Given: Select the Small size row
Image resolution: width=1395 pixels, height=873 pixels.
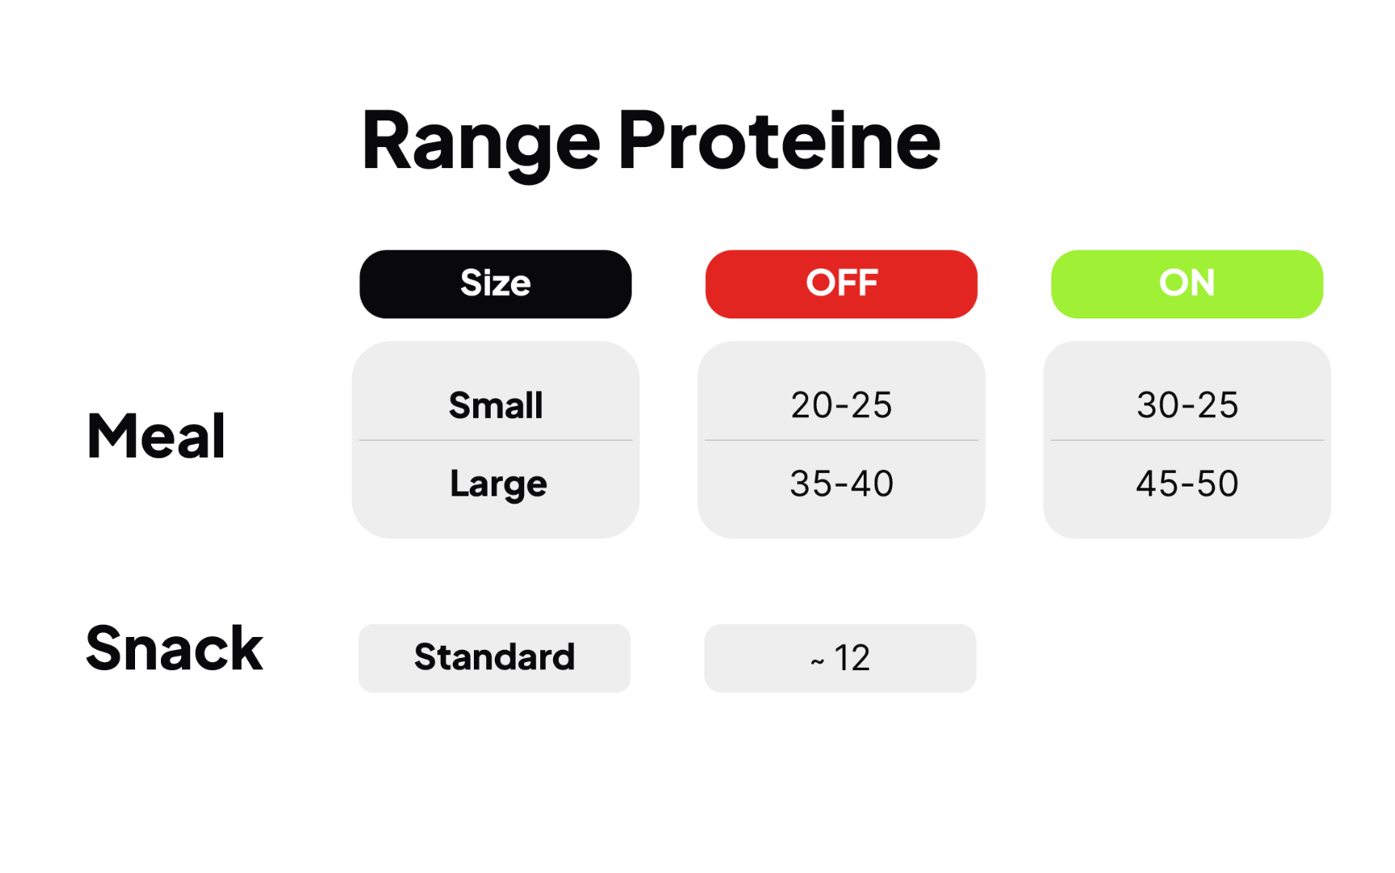Looking at the screenshot, I should pyautogui.click(x=495, y=405).
